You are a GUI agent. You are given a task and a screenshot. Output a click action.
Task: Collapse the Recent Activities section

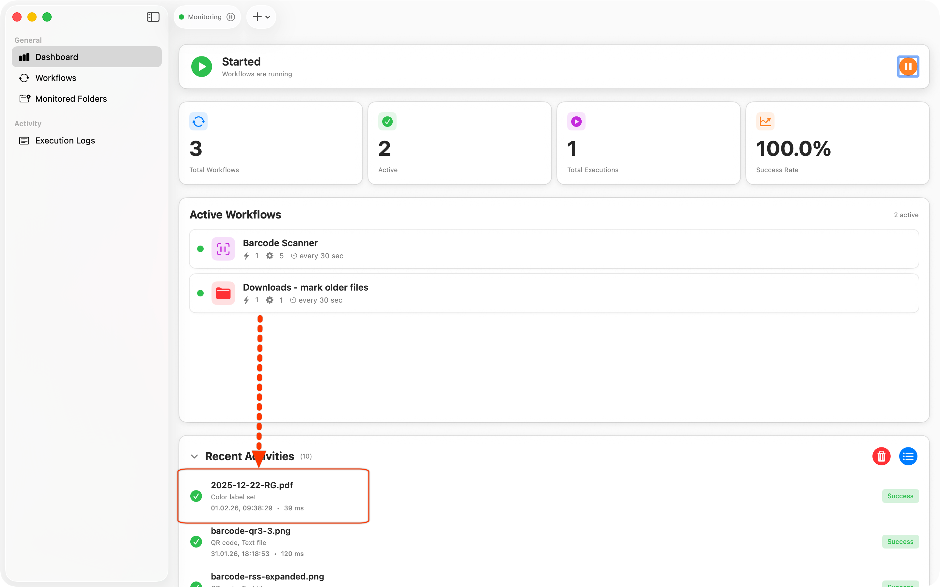pos(195,456)
